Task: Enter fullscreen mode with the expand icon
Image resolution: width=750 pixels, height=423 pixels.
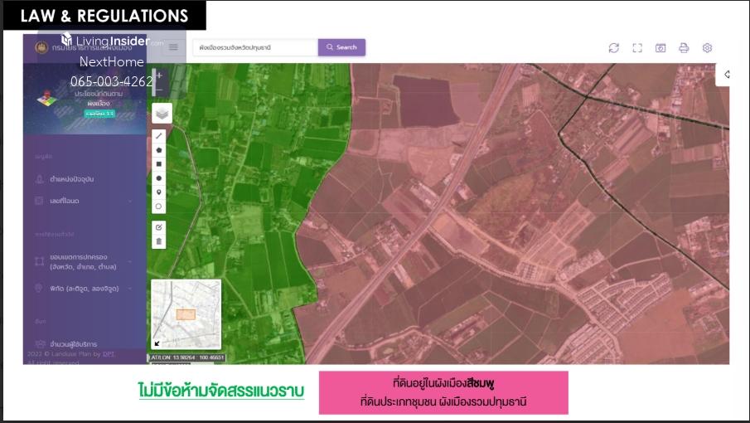Action: click(x=637, y=48)
